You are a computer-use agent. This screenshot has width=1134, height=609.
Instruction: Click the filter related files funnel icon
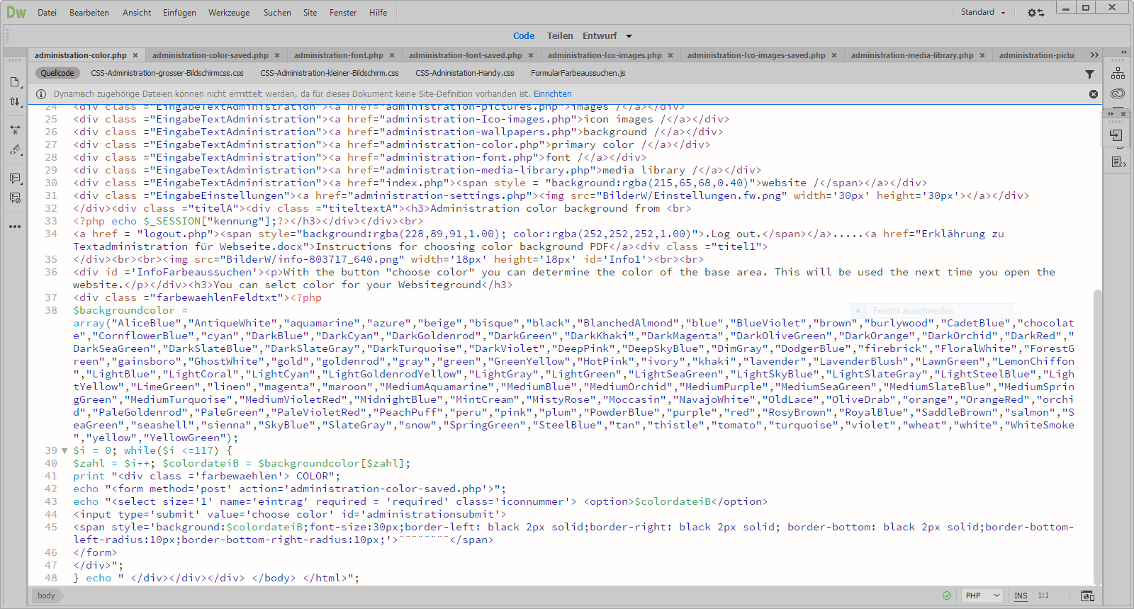tap(1089, 74)
